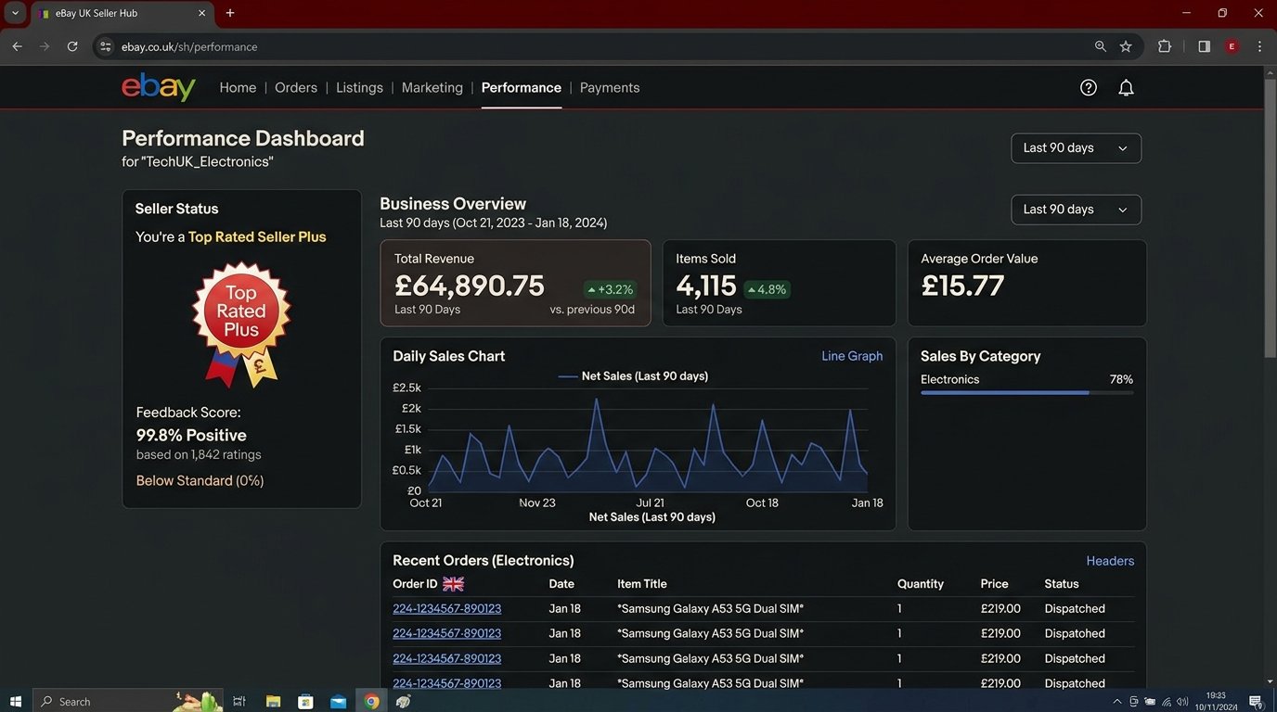Open the Chrome three-dot menu
The width and height of the screenshot is (1277, 712).
(x=1259, y=46)
